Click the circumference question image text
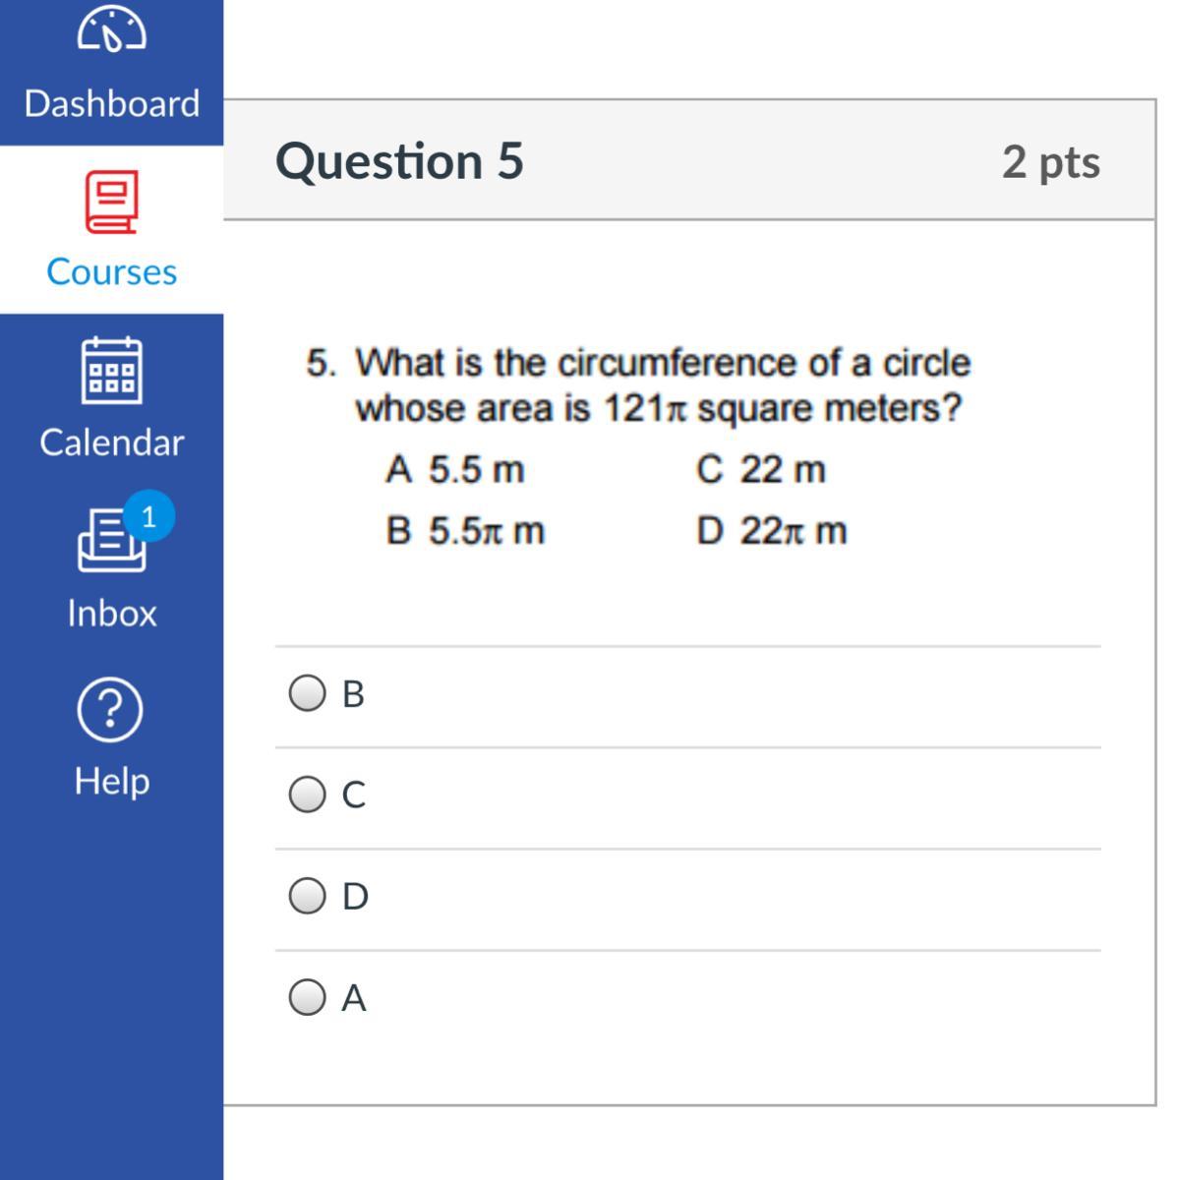The height and width of the screenshot is (1180, 1178). pos(639,384)
